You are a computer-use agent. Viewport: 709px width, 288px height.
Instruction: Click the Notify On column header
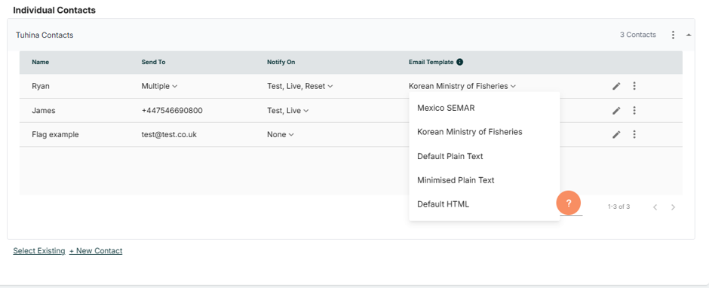pyautogui.click(x=281, y=62)
